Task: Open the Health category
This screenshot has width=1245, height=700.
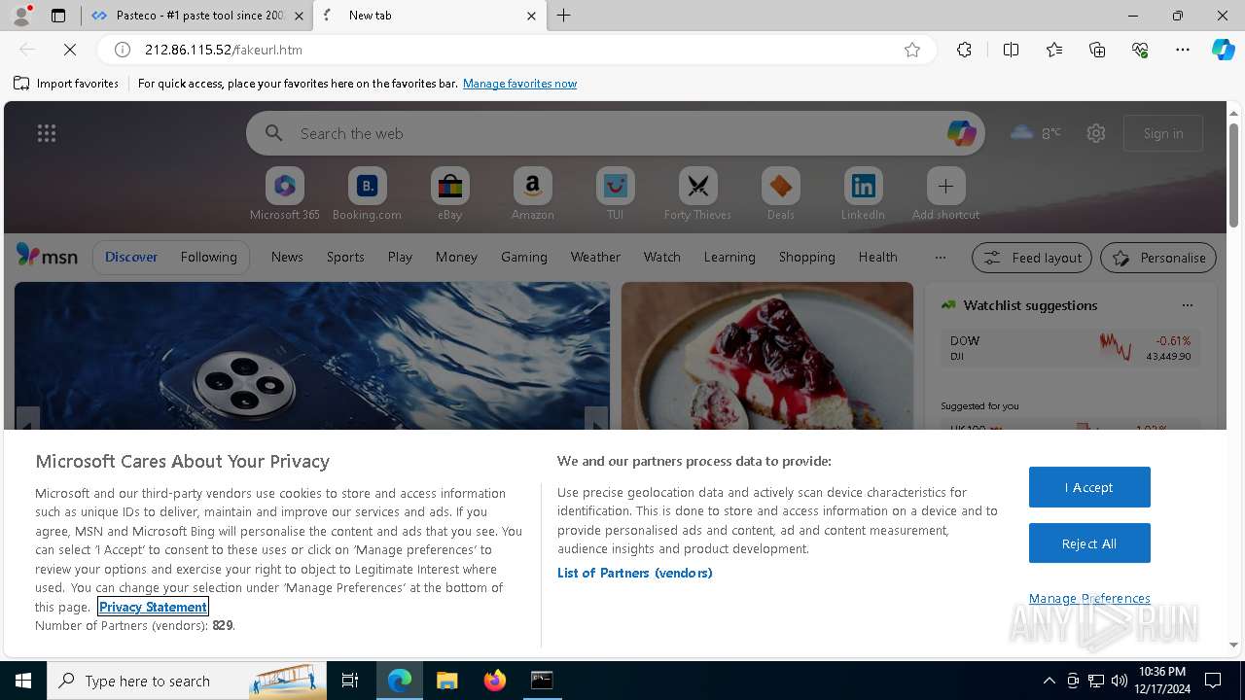Action: [x=877, y=257]
